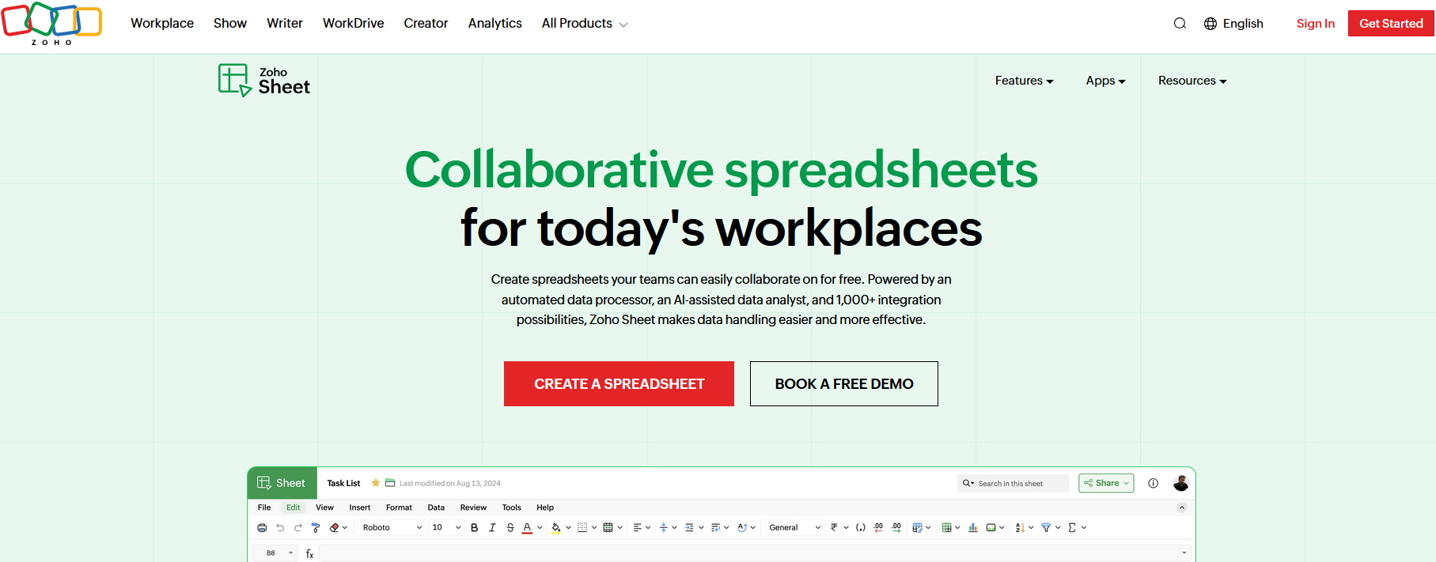Open the General number format dropdown

794,528
